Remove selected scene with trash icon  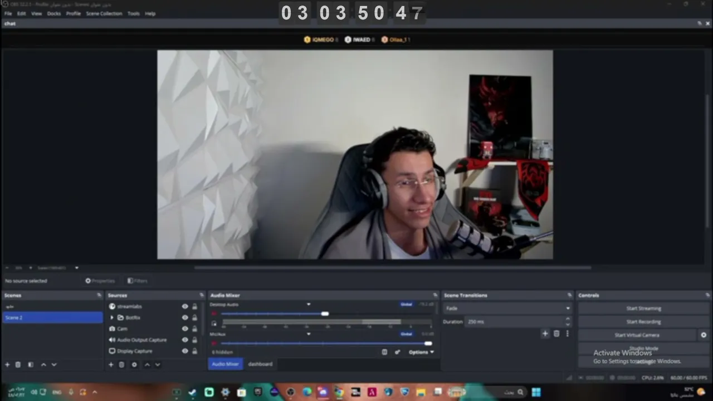pyautogui.click(x=18, y=365)
